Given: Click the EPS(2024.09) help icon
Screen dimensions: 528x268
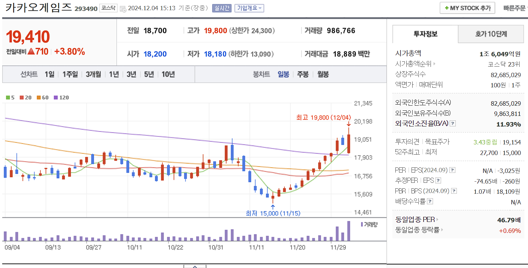Looking at the screenshot, I should click(452, 170).
